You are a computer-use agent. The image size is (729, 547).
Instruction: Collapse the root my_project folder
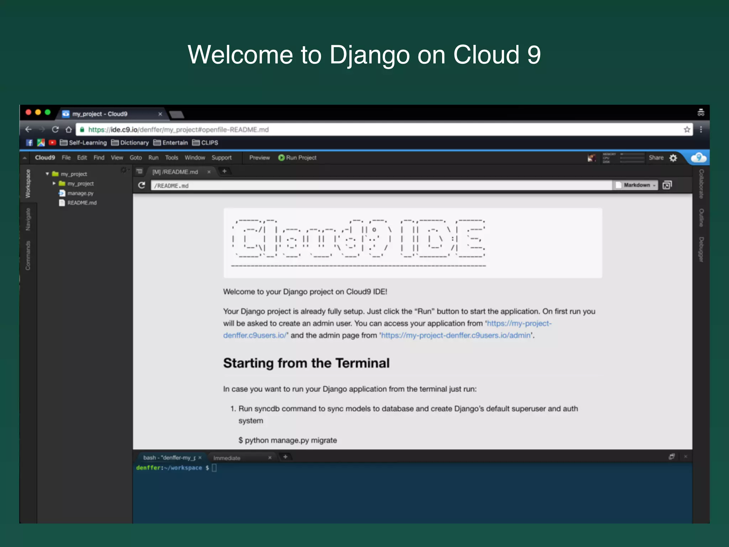47,174
